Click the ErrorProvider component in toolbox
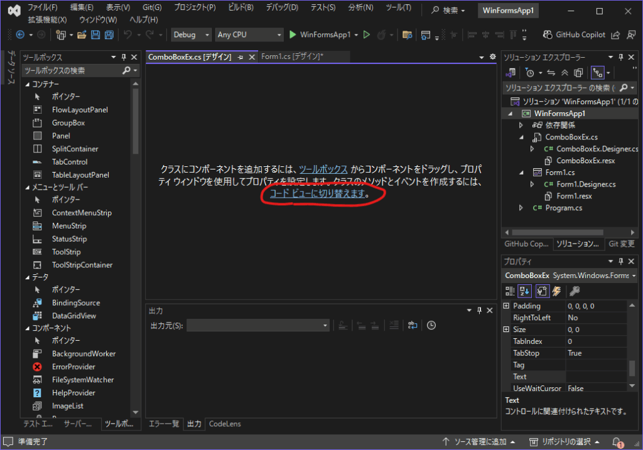643x450 pixels. coord(73,367)
